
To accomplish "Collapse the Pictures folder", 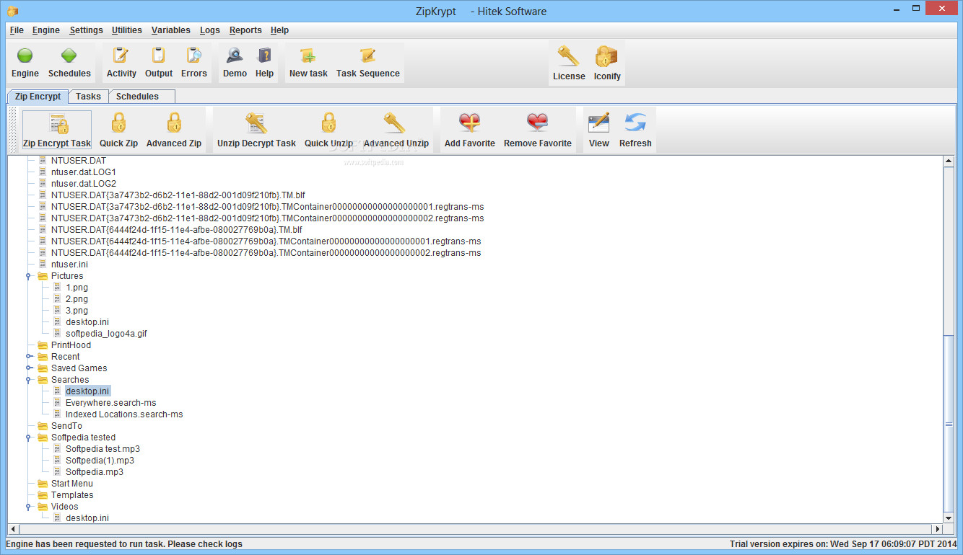I will (x=28, y=276).
